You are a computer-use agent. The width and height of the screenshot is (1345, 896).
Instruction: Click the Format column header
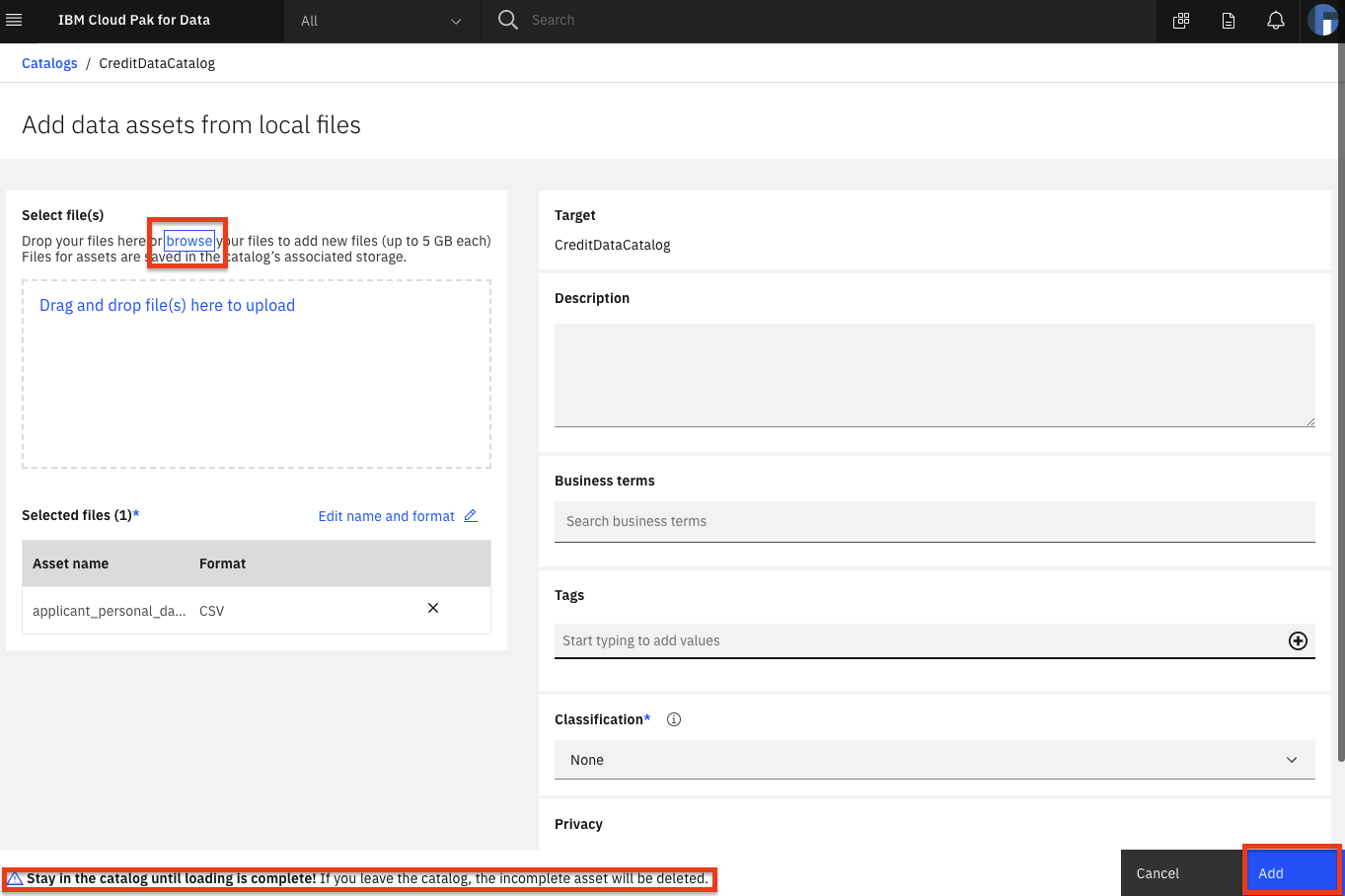[222, 563]
